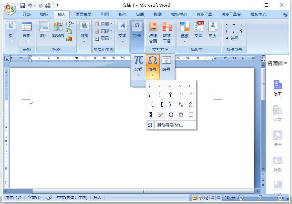
Task: Insert the 【 bracket symbol
Action: (x=162, y=105)
